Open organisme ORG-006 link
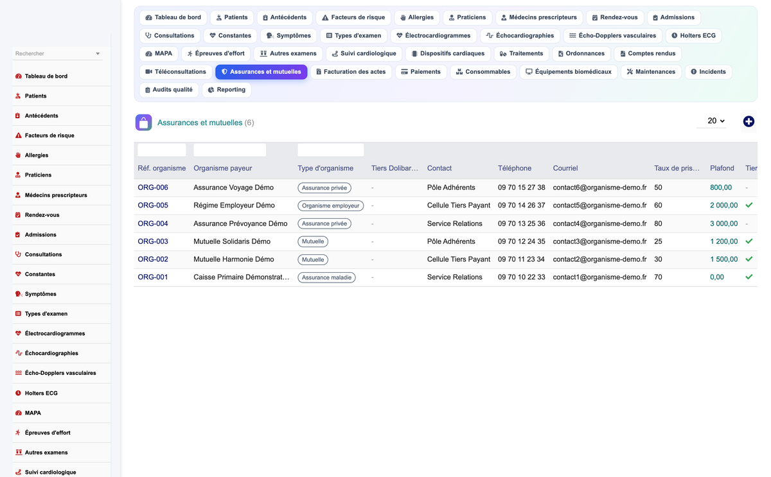771x477 pixels. (153, 187)
